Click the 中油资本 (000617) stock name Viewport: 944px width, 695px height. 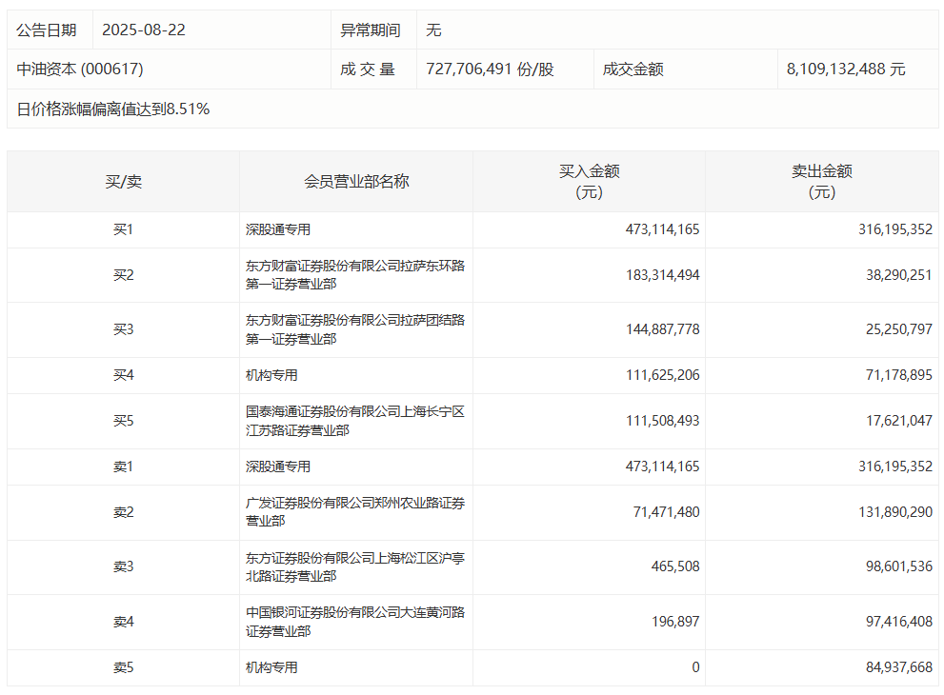80,69
